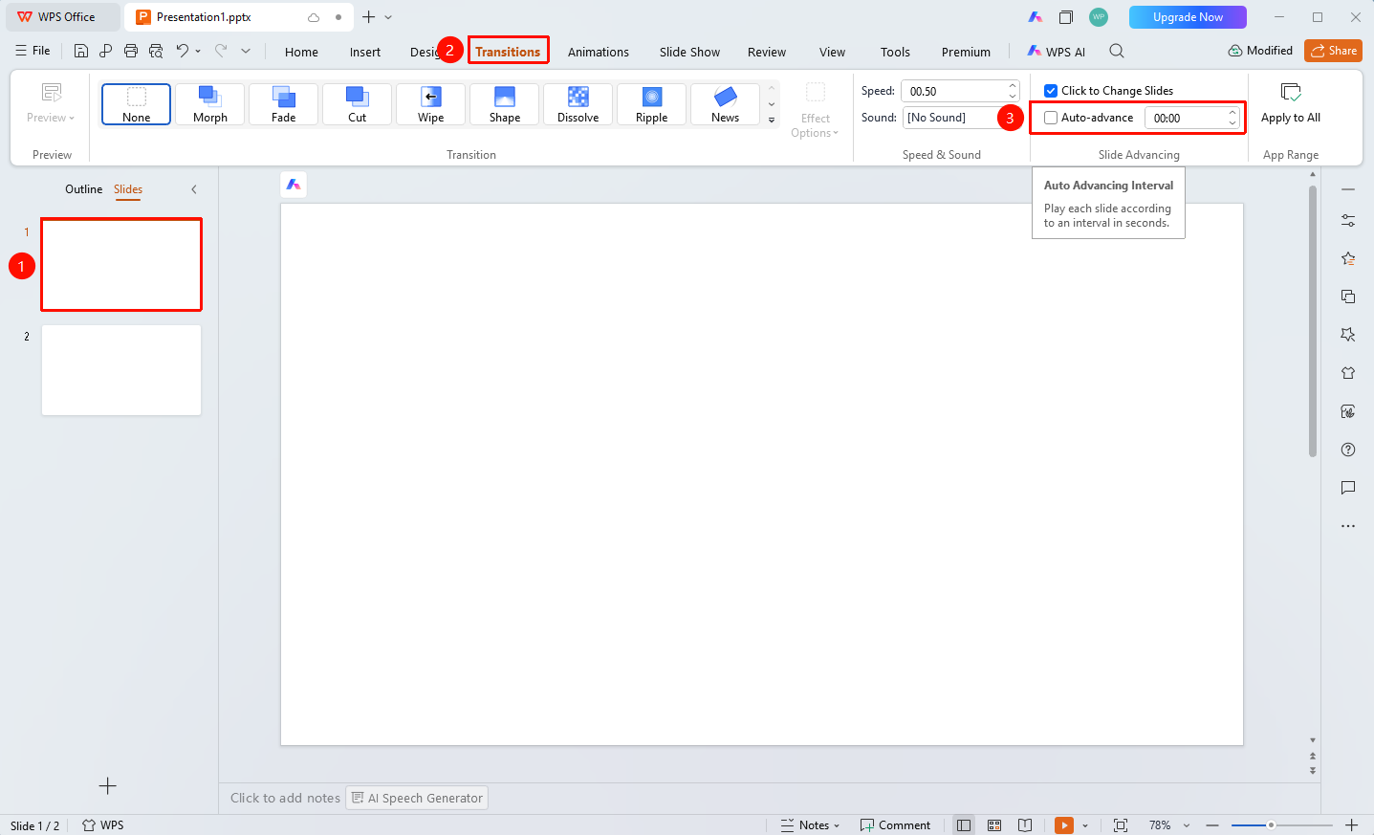Screen dimensions: 1374x835
Task: Apply the Shape transition
Action: click(505, 104)
